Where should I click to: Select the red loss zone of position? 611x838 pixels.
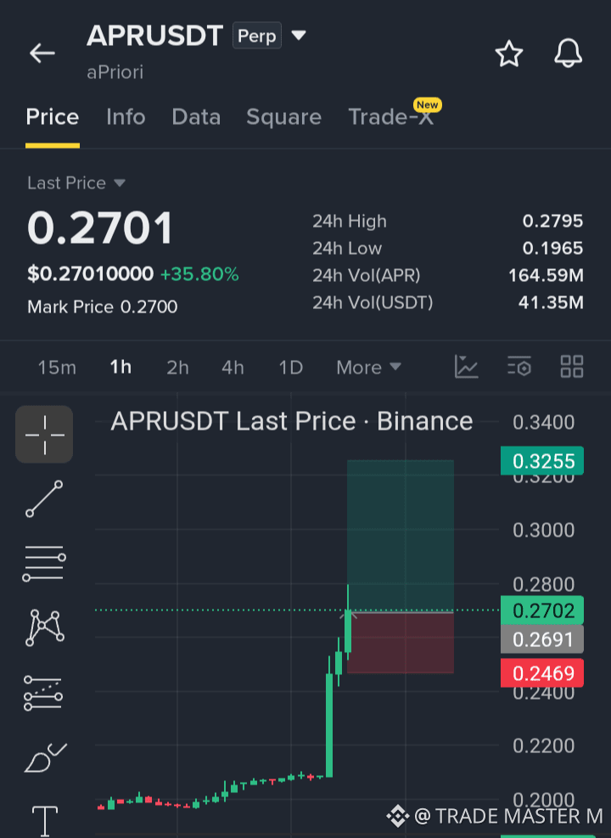point(401,643)
